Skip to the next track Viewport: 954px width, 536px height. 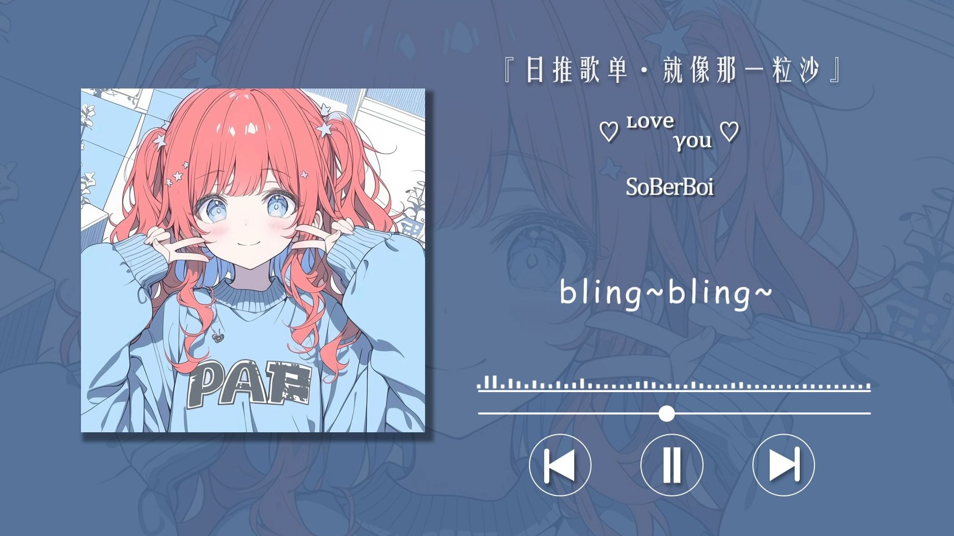tap(783, 465)
